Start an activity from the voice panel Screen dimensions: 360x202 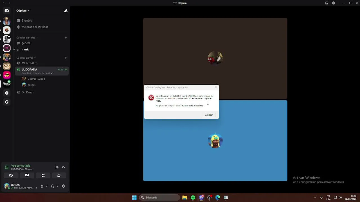(43, 175)
